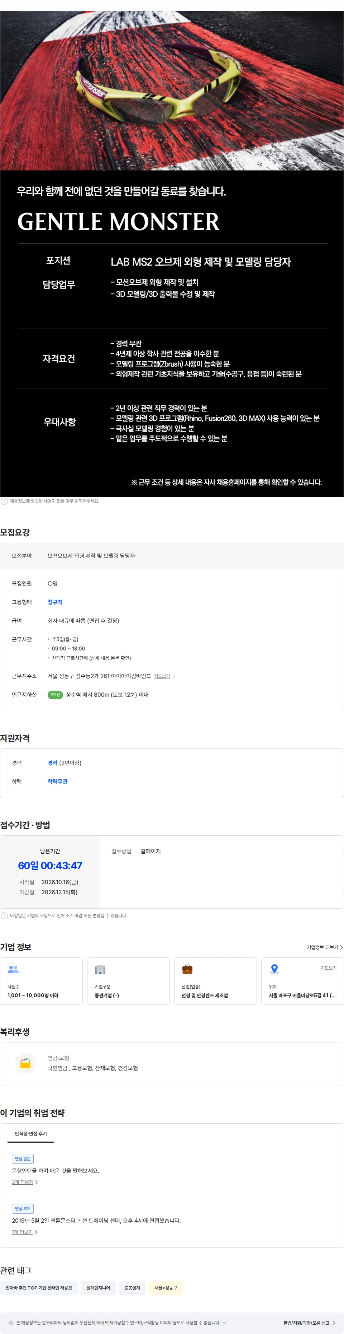Click the 선택적 근로시간제 text
Viewport: 344px width, 1334px height.
point(91,658)
